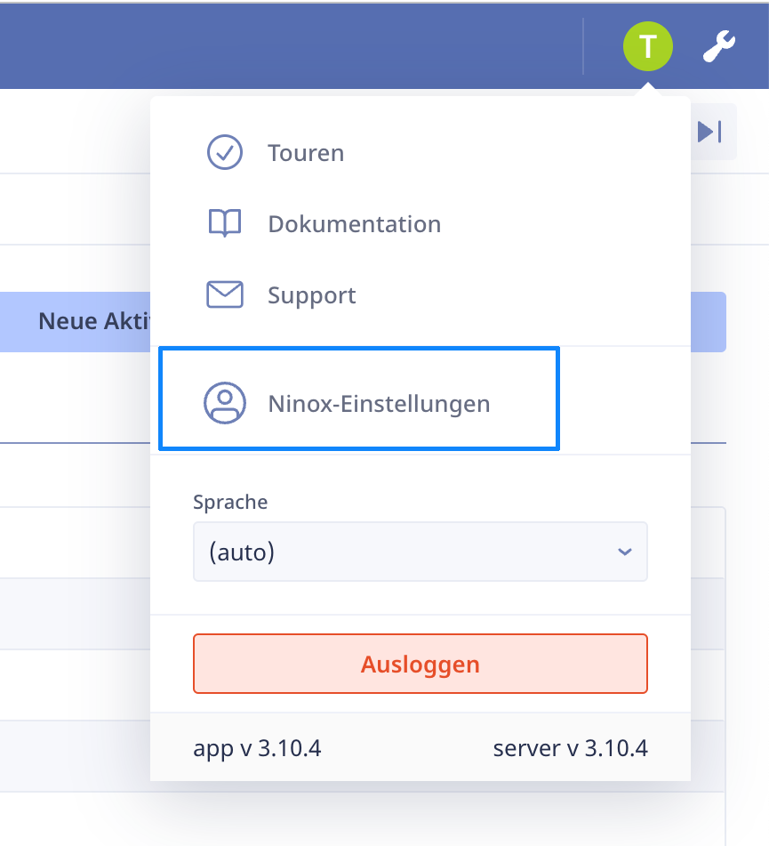This screenshot has width=769, height=846.
Task: Open the Dokumentation book icon
Action: click(x=225, y=223)
